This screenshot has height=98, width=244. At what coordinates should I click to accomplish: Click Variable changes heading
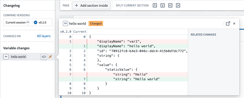tap(16, 48)
